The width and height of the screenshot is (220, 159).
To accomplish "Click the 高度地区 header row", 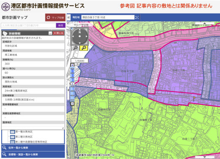I will tap(33, 86).
